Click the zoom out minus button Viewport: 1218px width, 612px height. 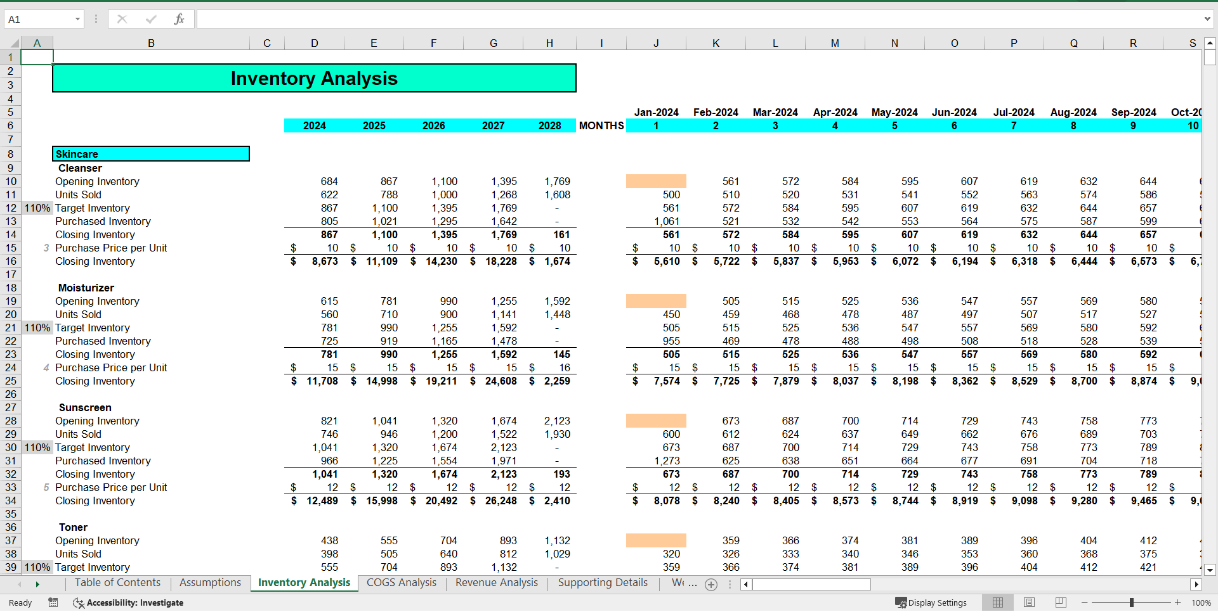click(1085, 602)
